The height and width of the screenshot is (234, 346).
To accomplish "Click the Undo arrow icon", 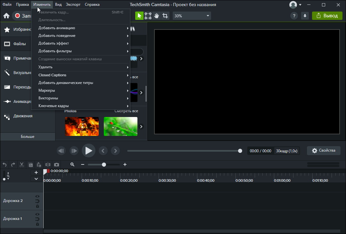I will tap(4, 164).
